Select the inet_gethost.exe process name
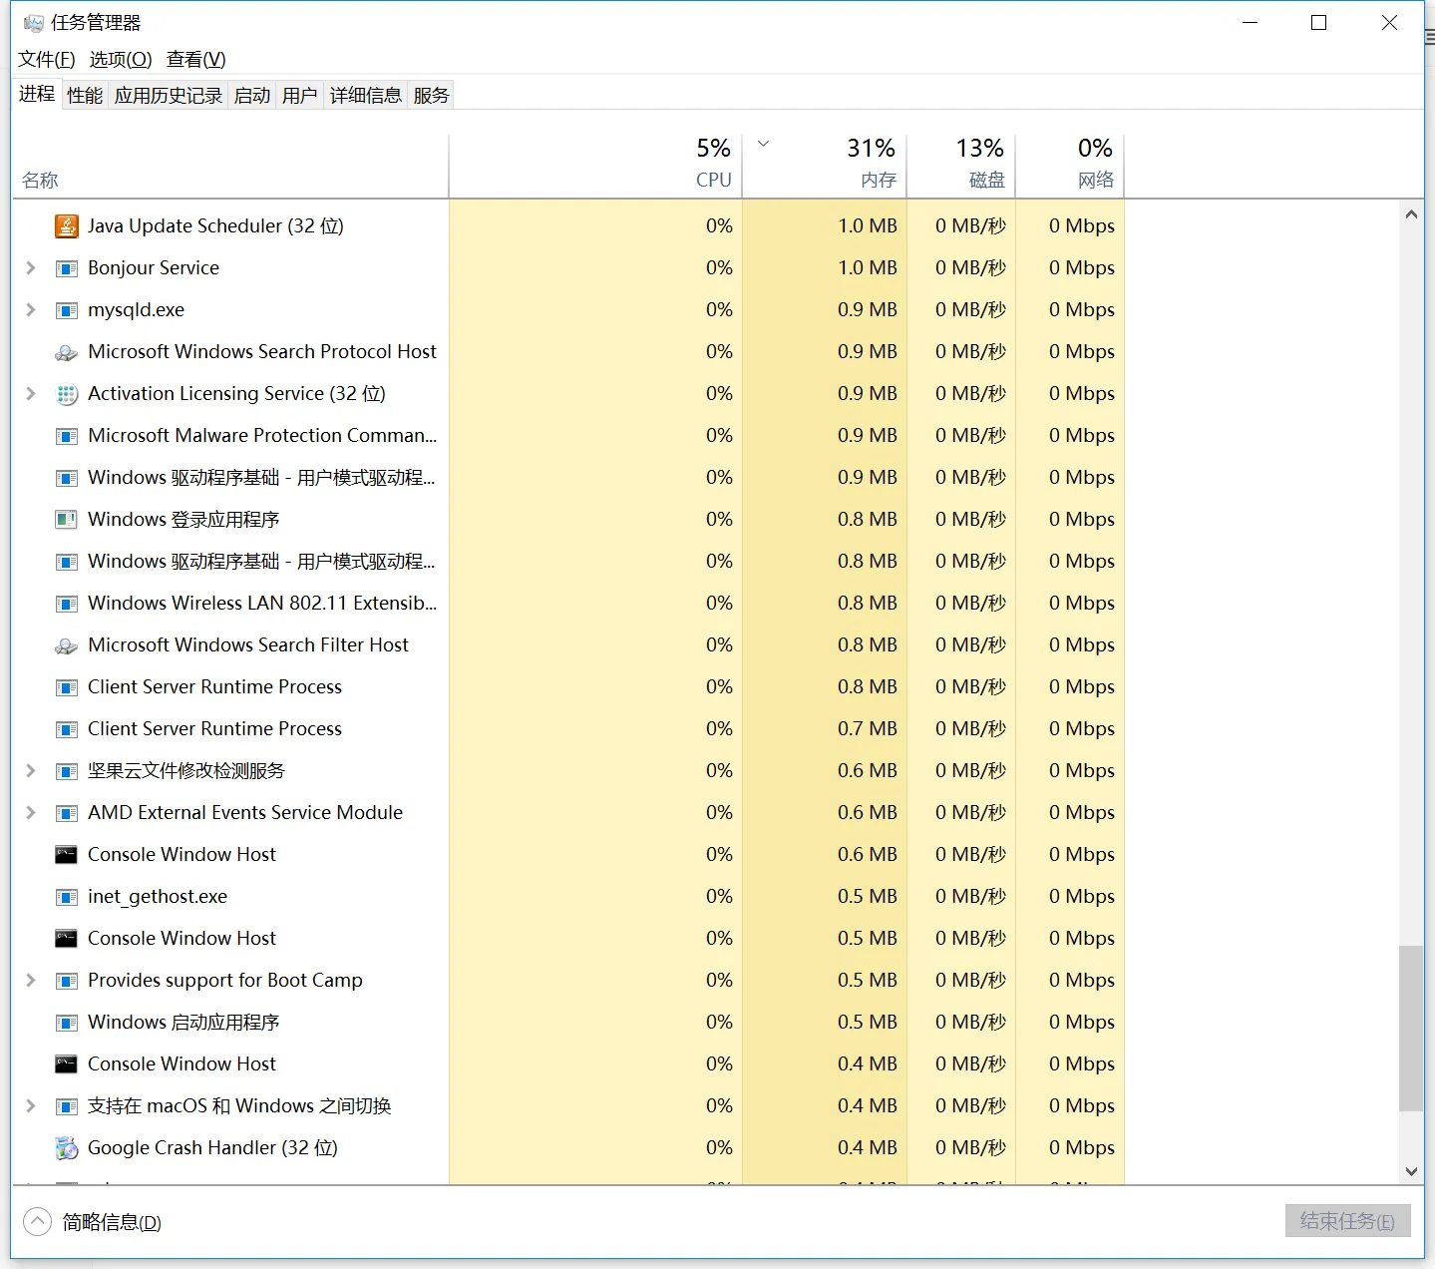Image resolution: width=1435 pixels, height=1269 pixels. 158,897
